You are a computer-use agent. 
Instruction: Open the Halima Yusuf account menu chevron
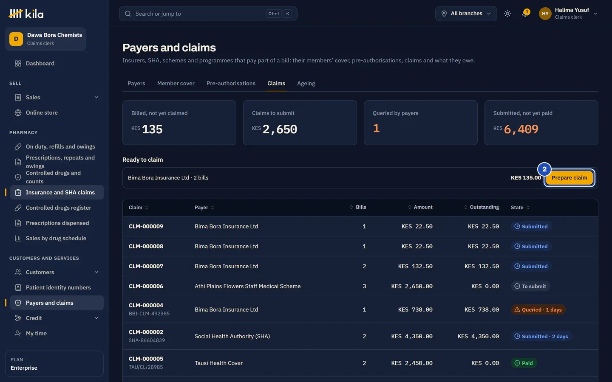[x=595, y=14]
